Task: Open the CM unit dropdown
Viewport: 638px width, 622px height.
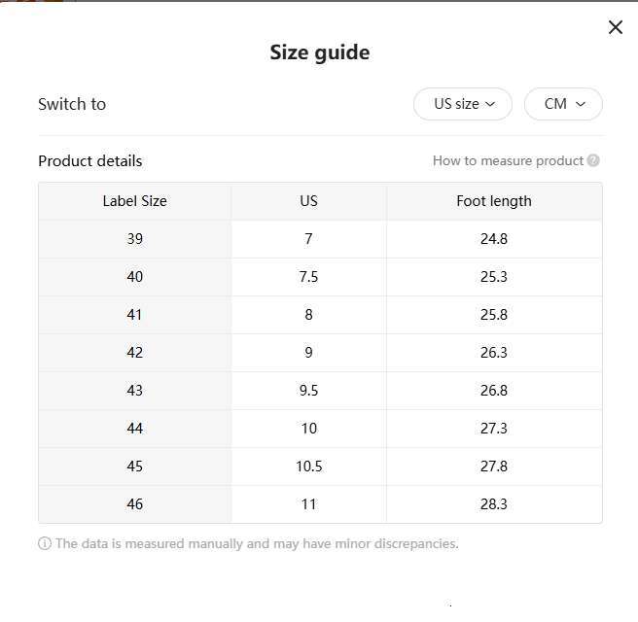Action: [x=563, y=104]
